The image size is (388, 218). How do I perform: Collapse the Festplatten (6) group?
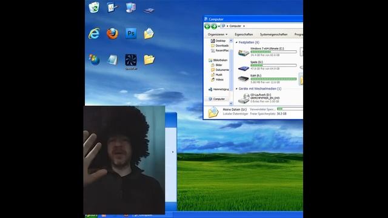(236, 42)
